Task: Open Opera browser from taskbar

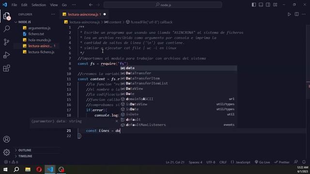Action: point(39,170)
